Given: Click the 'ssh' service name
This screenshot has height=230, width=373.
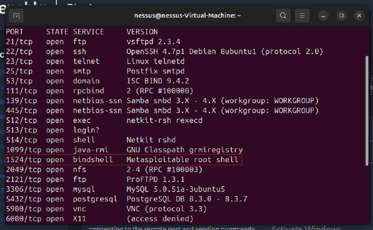Looking at the screenshot, I should pos(80,52).
